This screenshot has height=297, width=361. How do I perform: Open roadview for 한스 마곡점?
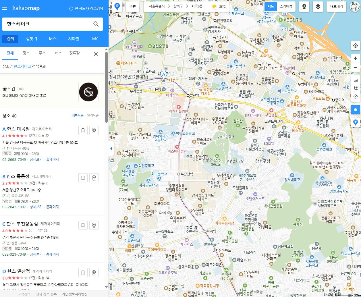pos(94,130)
